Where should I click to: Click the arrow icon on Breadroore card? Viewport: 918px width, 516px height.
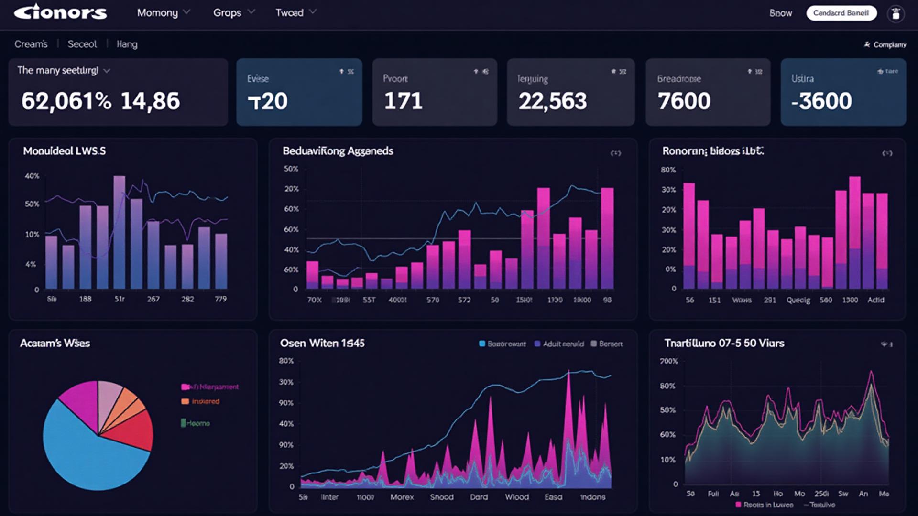pos(750,71)
